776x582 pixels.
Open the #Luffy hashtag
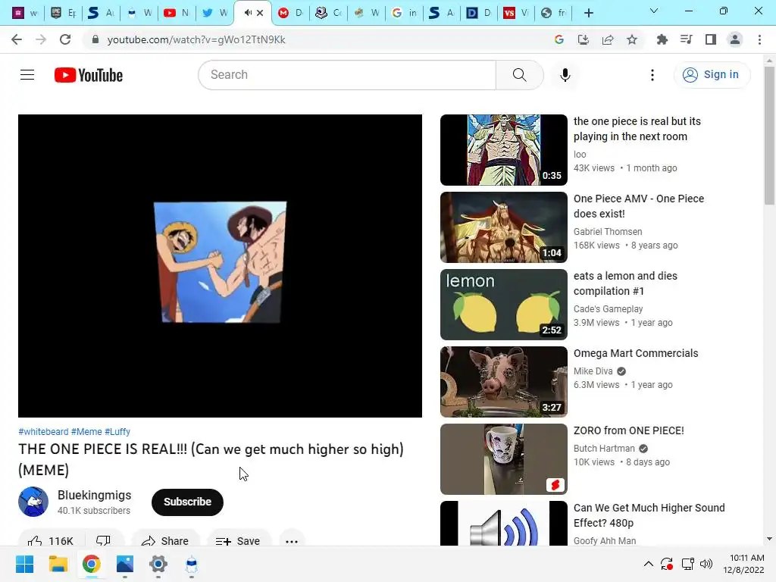[x=117, y=431]
